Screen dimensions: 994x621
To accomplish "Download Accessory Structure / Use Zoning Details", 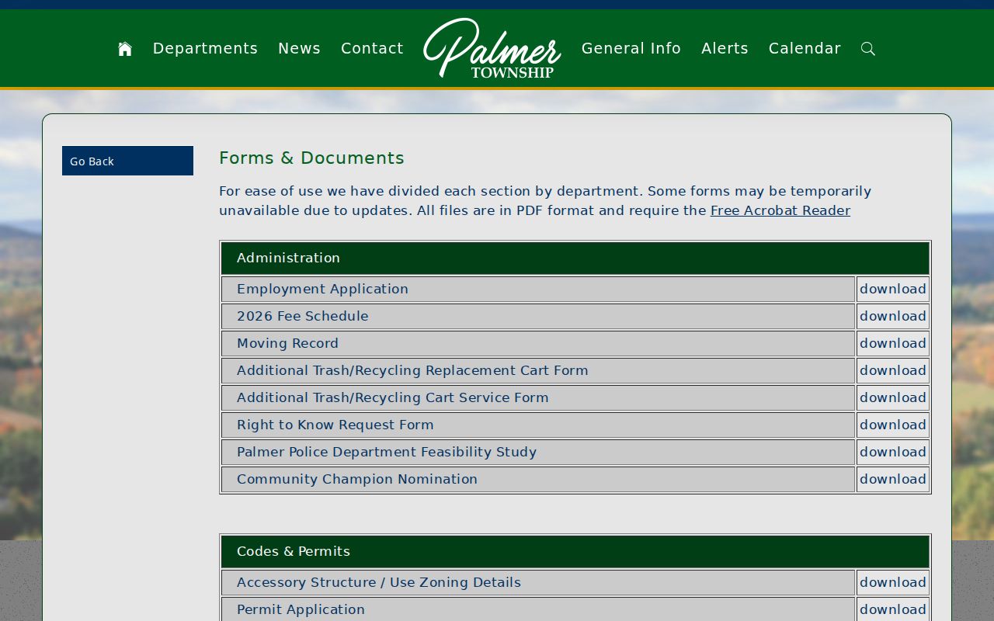I will (x=893, y=582).
